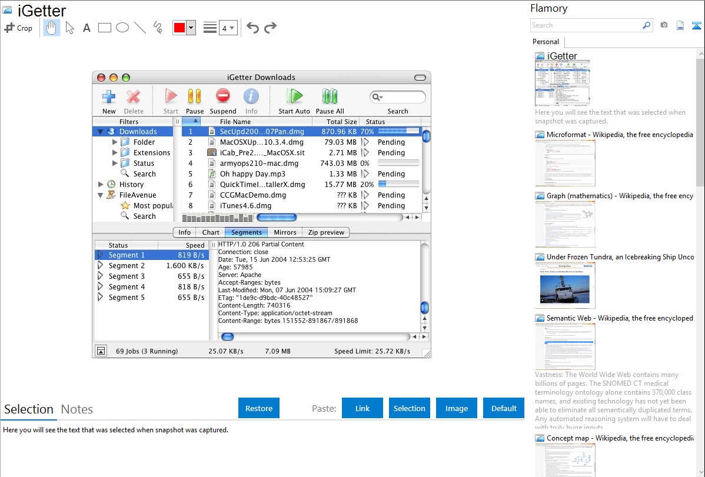Switch to the Notes tab
The width and height of the screenshot is (705, 477).
click(77, 409)
